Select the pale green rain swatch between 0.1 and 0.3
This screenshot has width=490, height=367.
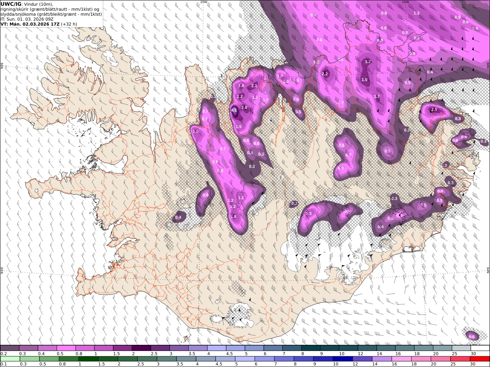[10, 359]
